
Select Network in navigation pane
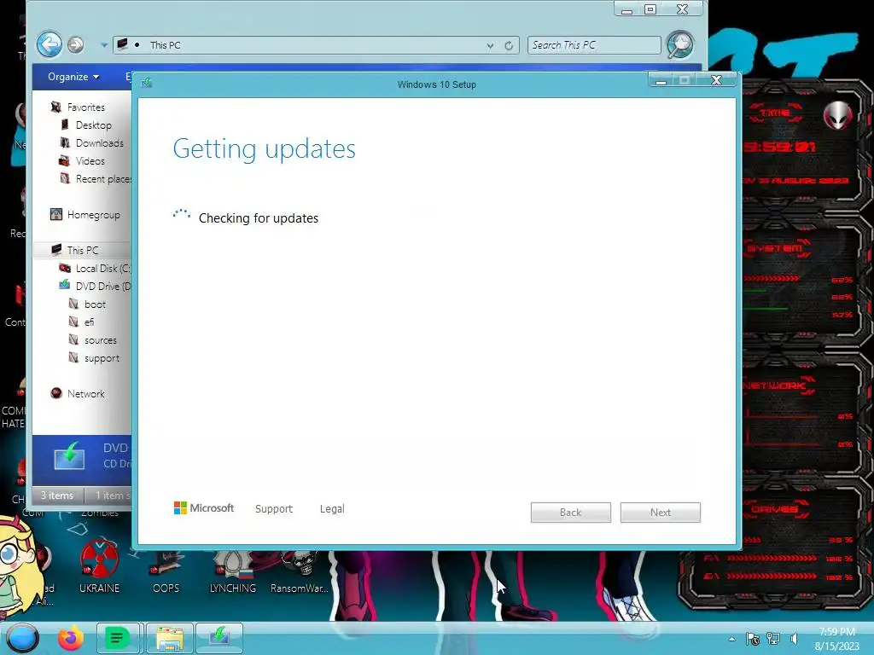(x=86, y=394)
